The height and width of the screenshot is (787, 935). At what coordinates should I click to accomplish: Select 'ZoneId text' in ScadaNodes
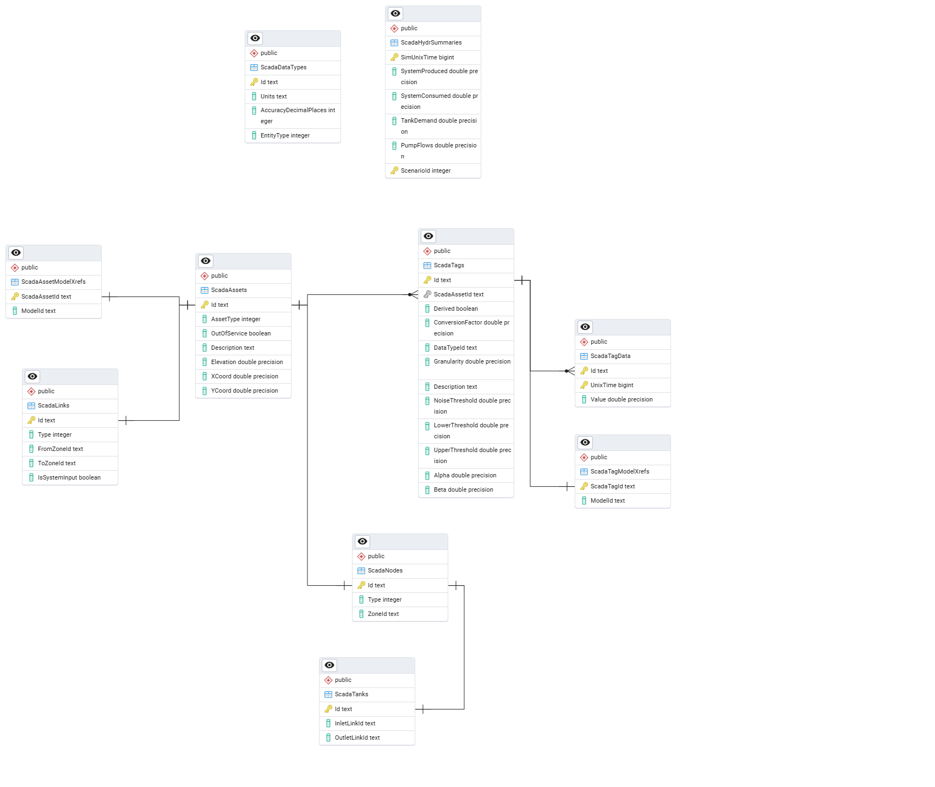(x=400, y=614)
